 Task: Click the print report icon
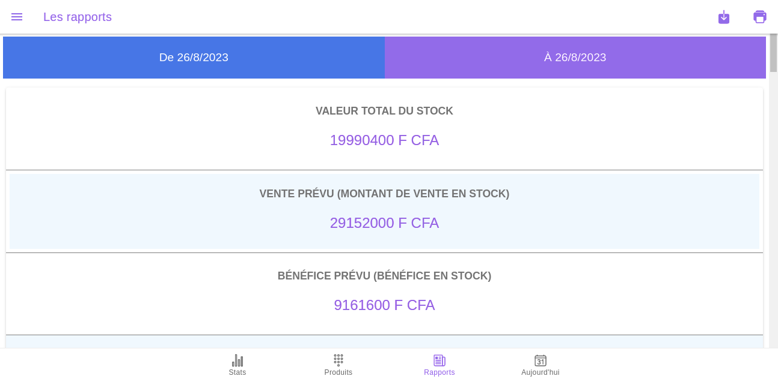[x=760, y=17]
